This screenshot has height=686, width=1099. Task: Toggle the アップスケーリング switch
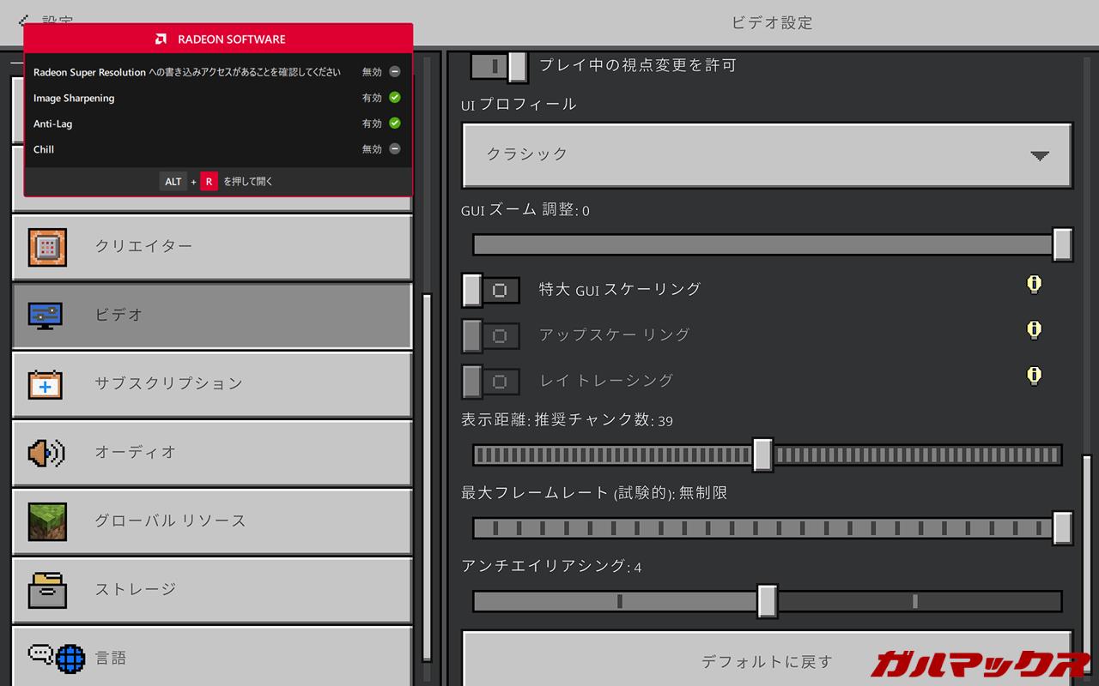[490, 335]
